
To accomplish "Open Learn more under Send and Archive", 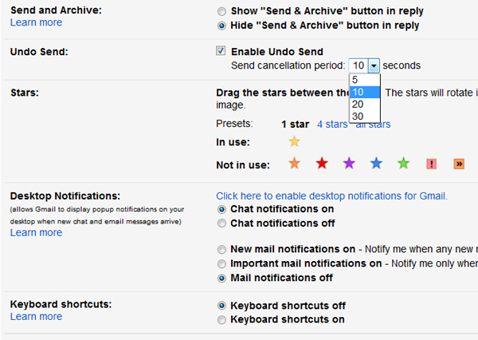I will click(x=37, y=22).
